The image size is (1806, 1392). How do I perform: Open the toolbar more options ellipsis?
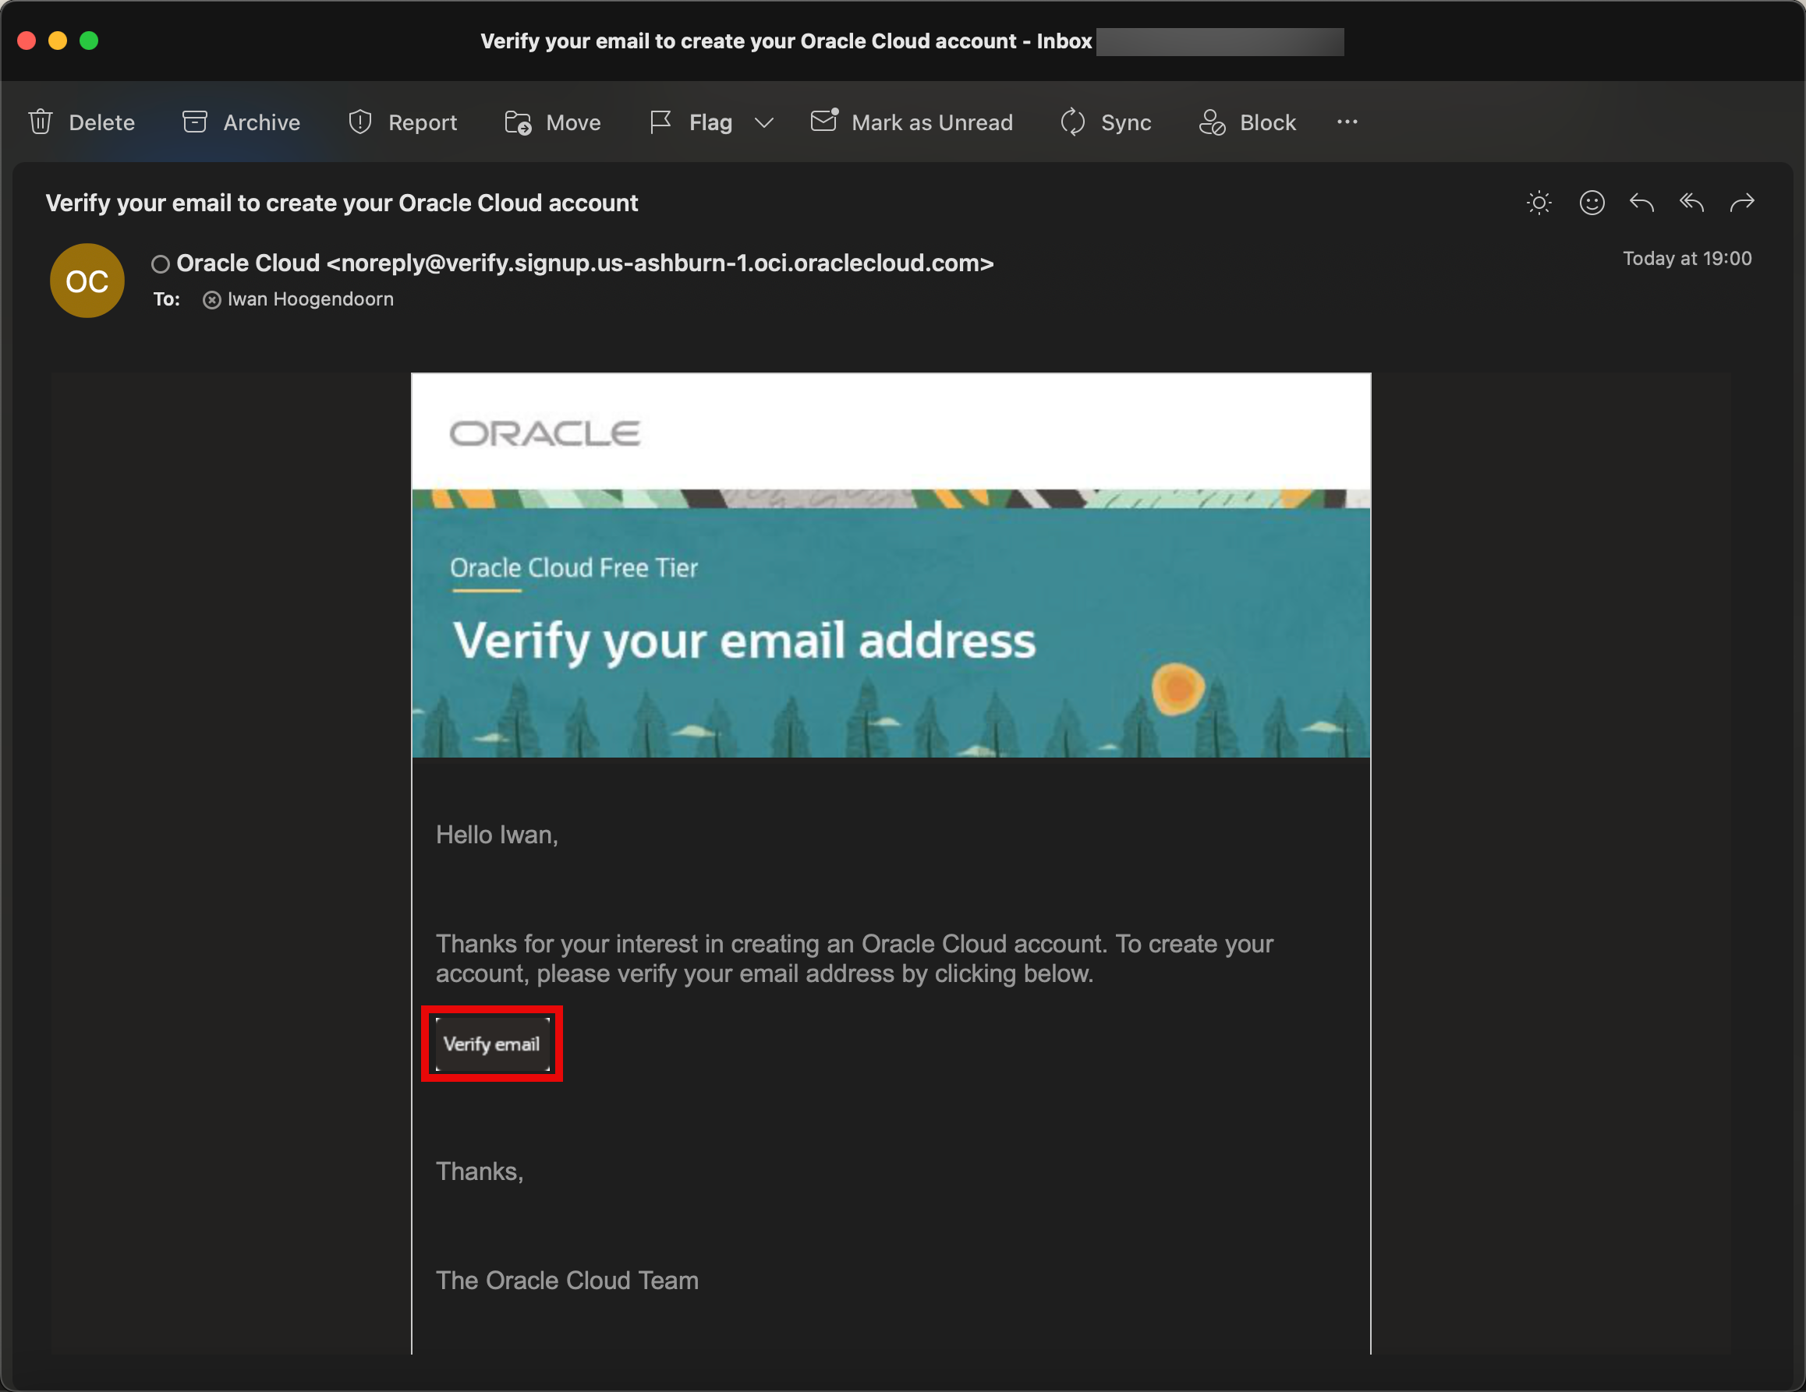pos(1347,122)
